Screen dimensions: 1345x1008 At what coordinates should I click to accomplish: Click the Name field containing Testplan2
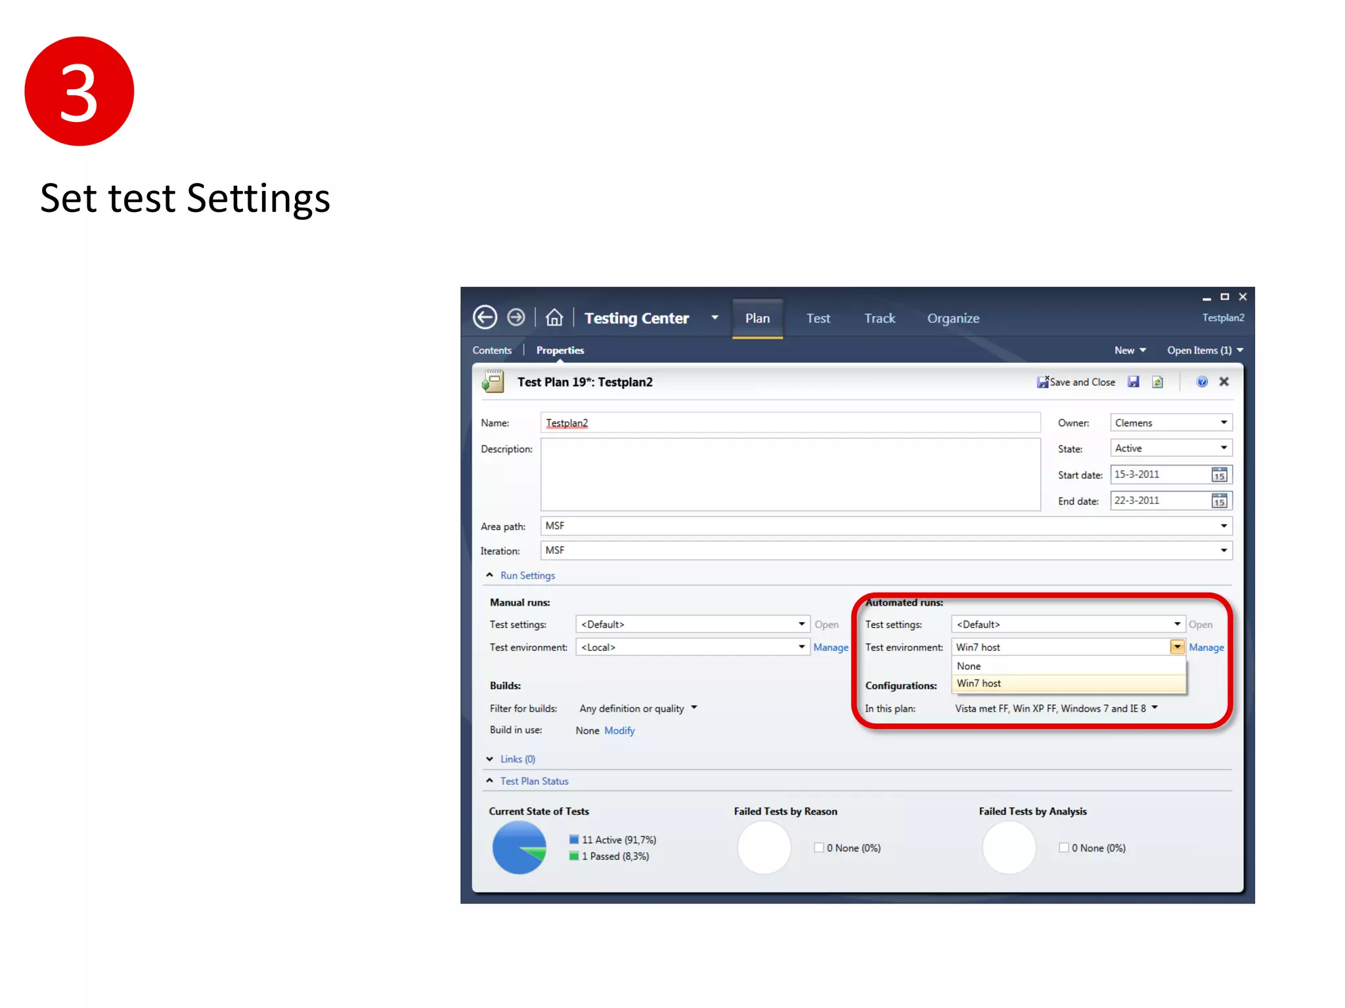tap(791, 423)
